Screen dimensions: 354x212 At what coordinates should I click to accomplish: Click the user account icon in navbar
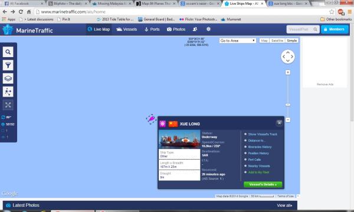(x=195, y=29)
